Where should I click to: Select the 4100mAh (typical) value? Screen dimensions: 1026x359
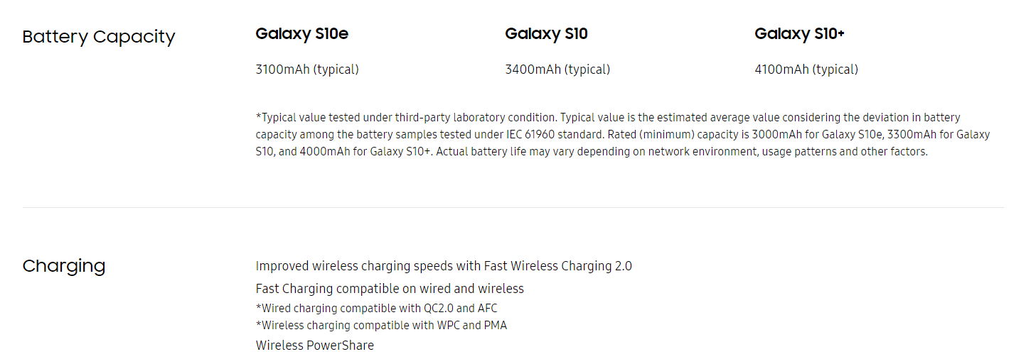point(806,70)
